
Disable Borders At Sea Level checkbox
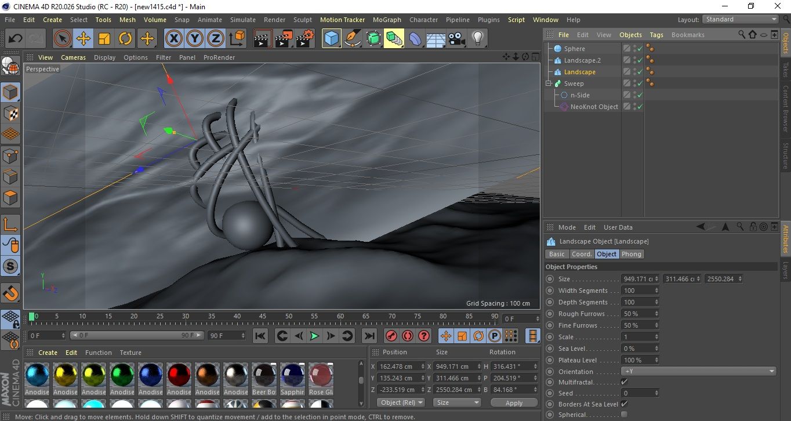tap(624, 404)
